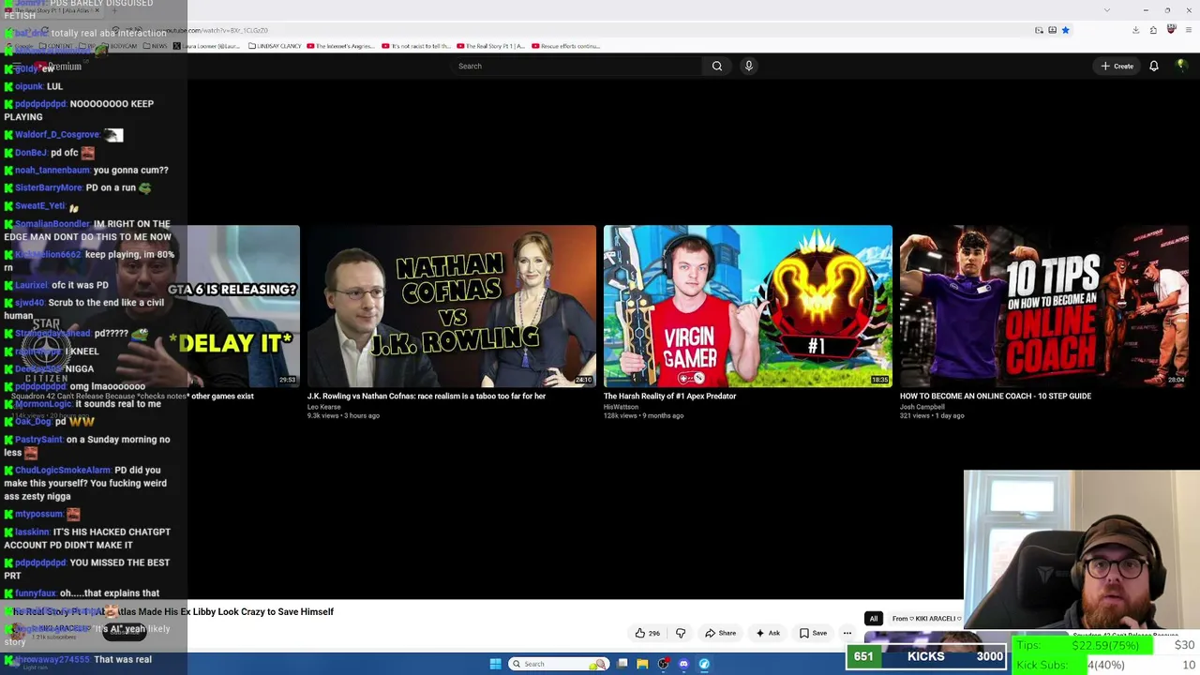Click the YouTube search magnifier button
Viewport: 1200px width, 675px height.
point(717,66)
